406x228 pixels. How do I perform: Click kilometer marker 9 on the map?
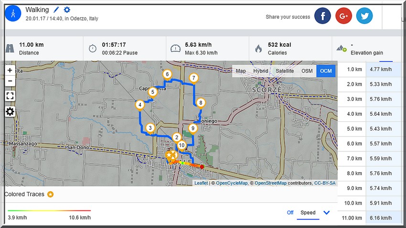coord(192,129)
